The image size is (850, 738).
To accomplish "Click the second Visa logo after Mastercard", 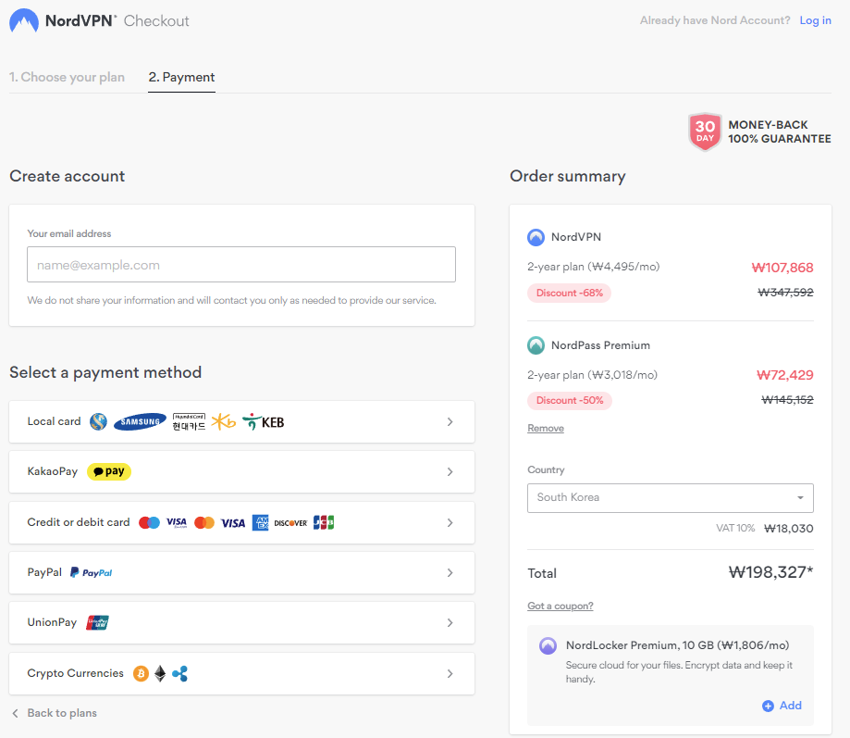I will 233,523.
